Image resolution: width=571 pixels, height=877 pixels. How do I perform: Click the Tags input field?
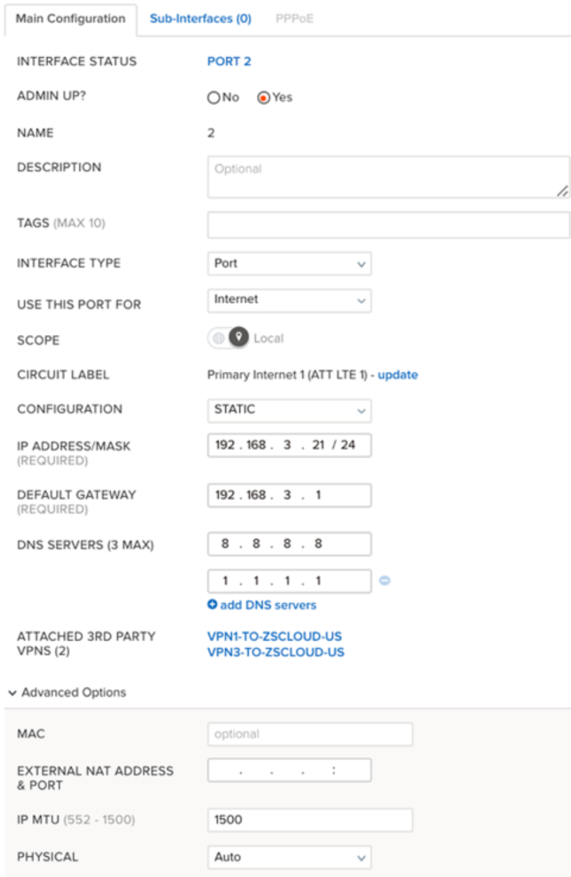click(x=388, y=226)
